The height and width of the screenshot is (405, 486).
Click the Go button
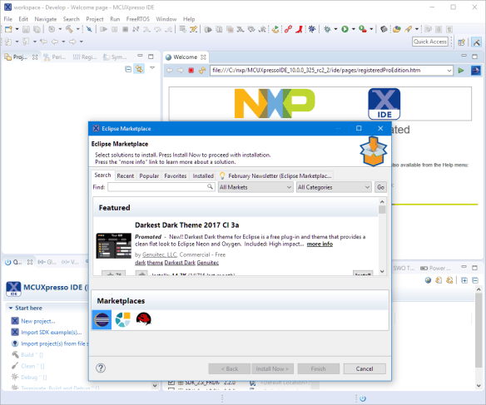tap(380, 187)
